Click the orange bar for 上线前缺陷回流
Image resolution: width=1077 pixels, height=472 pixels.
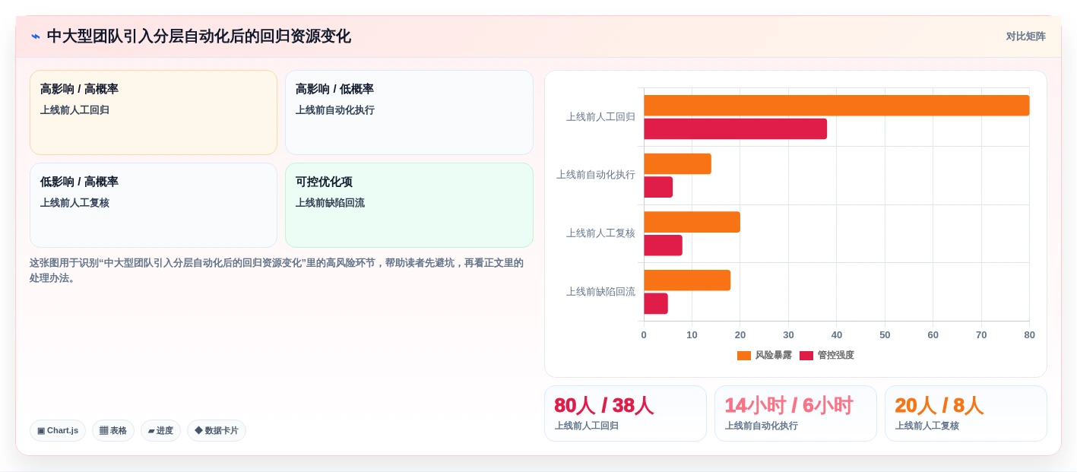point(687,280)
